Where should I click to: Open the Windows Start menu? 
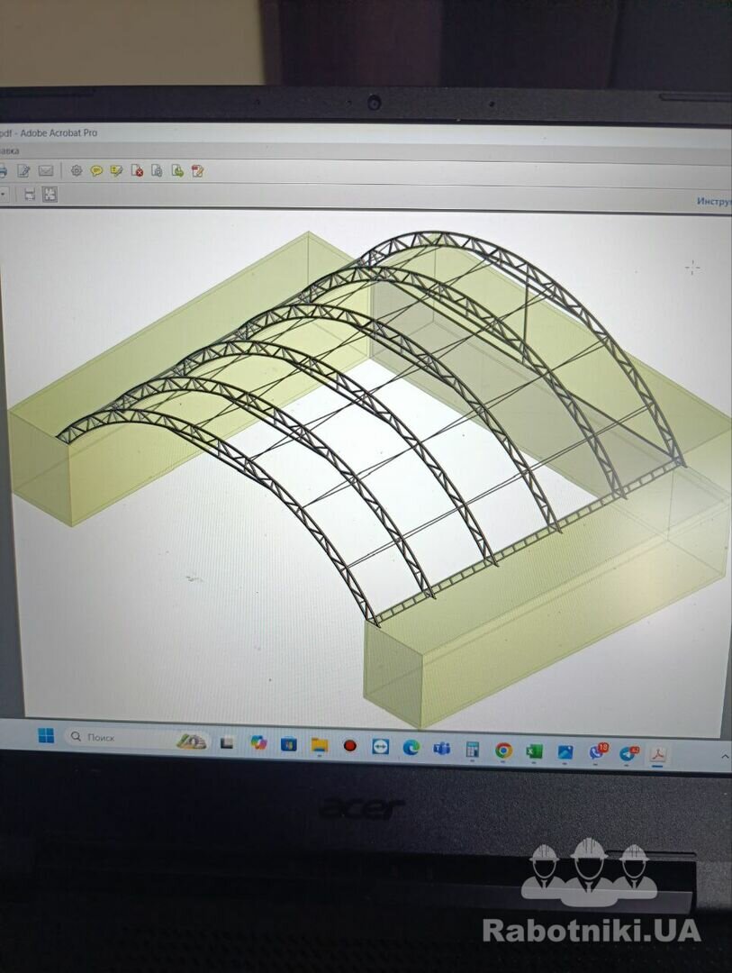pos(46,736)
